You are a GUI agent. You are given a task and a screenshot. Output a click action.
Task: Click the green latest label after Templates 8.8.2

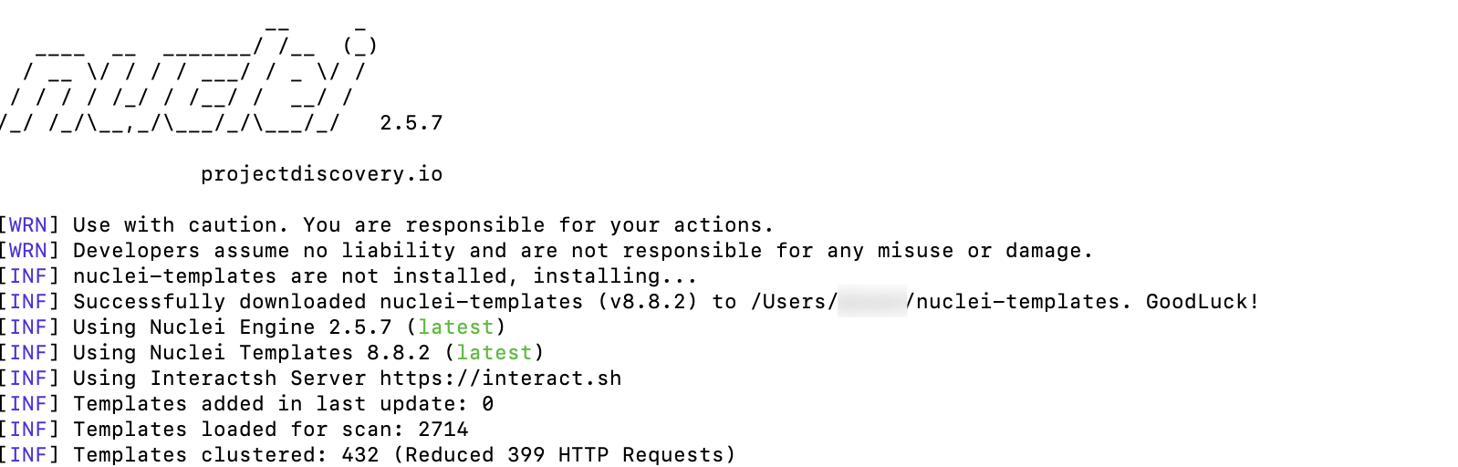click(495, 352)
